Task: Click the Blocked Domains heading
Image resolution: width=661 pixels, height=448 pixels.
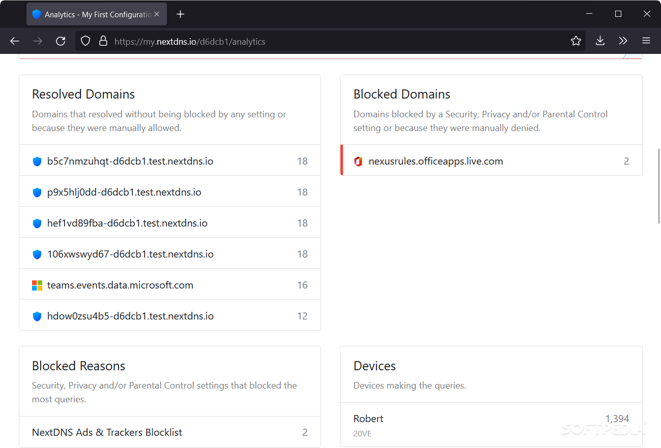Action: pyautogui.click(x=402, y=94)
